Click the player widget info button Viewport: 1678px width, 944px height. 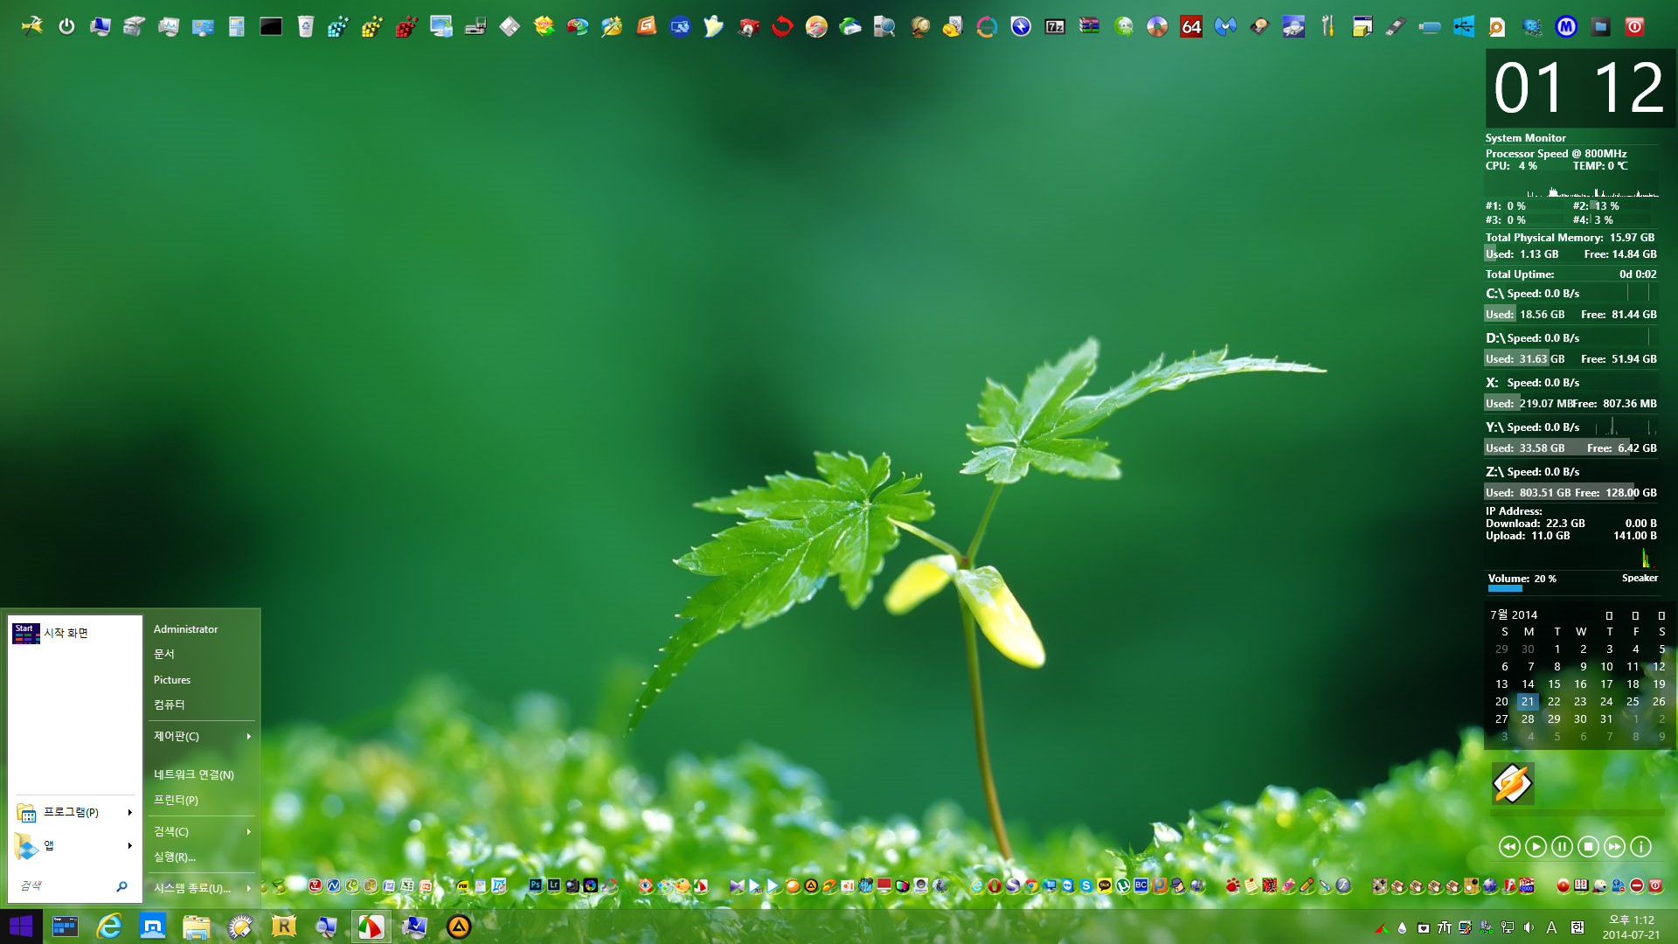1641,846
